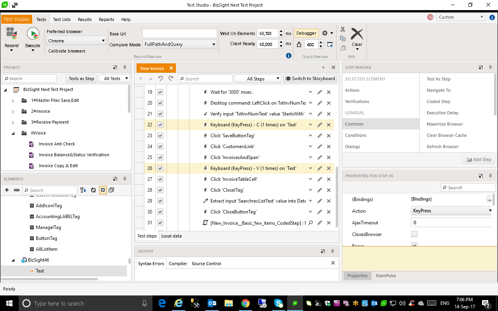This screenshot has width=498, height=311.
Task: Click the Tests as Step button
Action: [x=81, y=79]
